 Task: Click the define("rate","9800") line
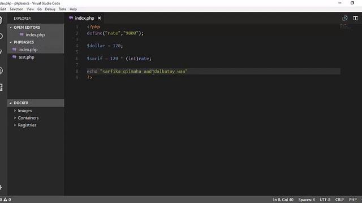point(115,33)
